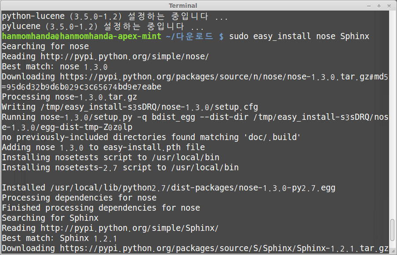Click the md5 hash value line

click(81, 87)
